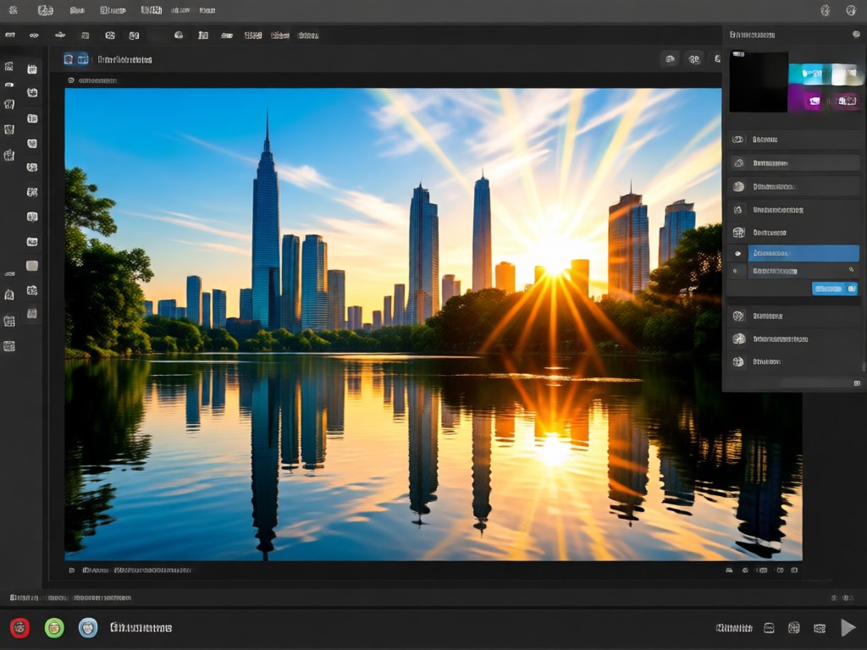Open the last text item in the top menu
Viewport: 867px width, 650px height.
click(207, 10)
